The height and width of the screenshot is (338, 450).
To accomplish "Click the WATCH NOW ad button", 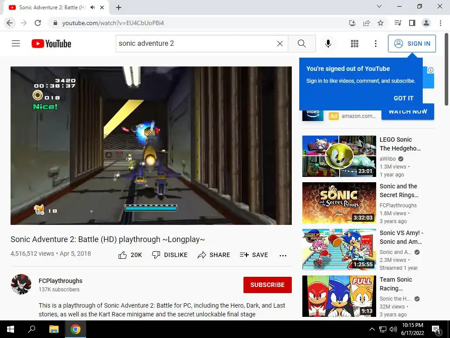I will (x=408, y=112).
